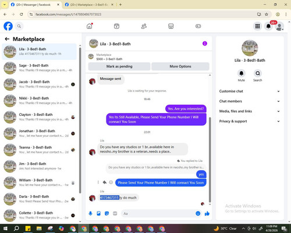
Task: Go back from the Marketplace list arrow
Action: 7,39
